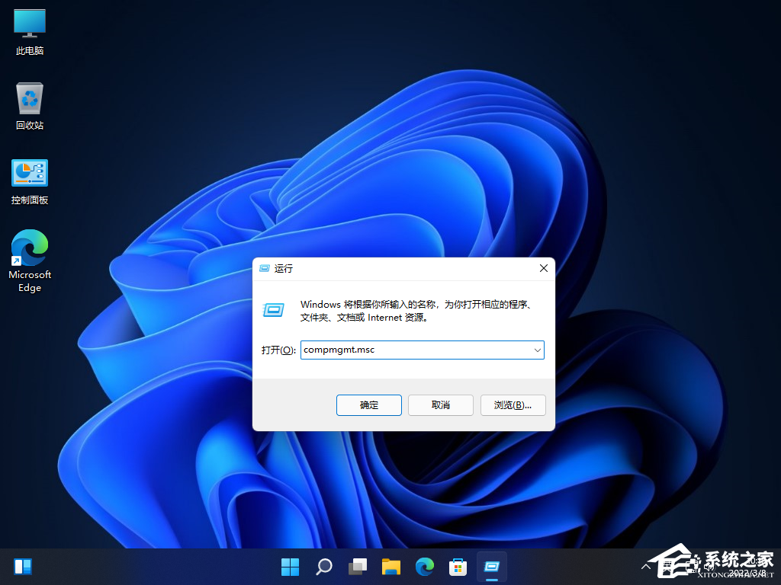Click the Windows Start button
The width and height of the screenshot is (781, 585).
click(290, 567)
